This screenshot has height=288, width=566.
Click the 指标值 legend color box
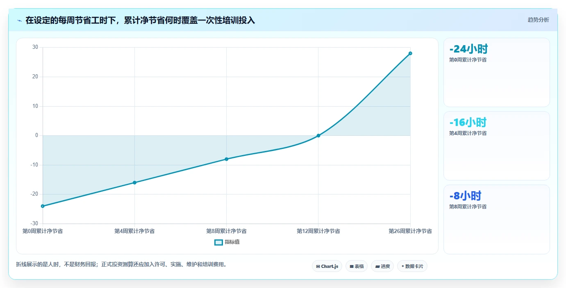click(x=219, y=242)
